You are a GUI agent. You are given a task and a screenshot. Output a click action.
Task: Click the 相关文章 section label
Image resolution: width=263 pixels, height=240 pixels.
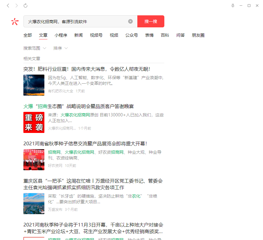(32, 59)
